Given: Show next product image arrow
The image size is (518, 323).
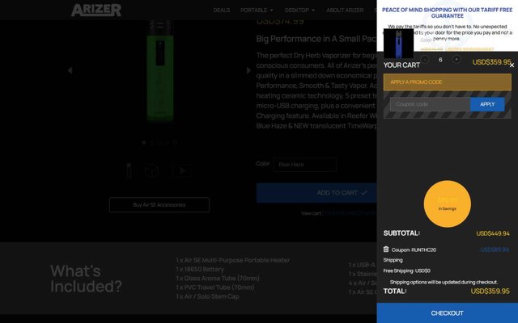Looking at the screenshot, I should pos(248,70).
